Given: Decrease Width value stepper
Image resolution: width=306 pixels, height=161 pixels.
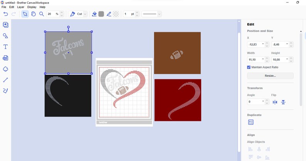Looking at the screenshot, I should (267, 61).
